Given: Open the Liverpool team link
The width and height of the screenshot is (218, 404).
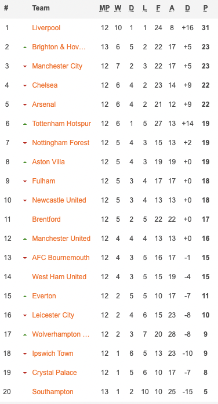Looking at the screenshot, I should click(x=46, y=27).
